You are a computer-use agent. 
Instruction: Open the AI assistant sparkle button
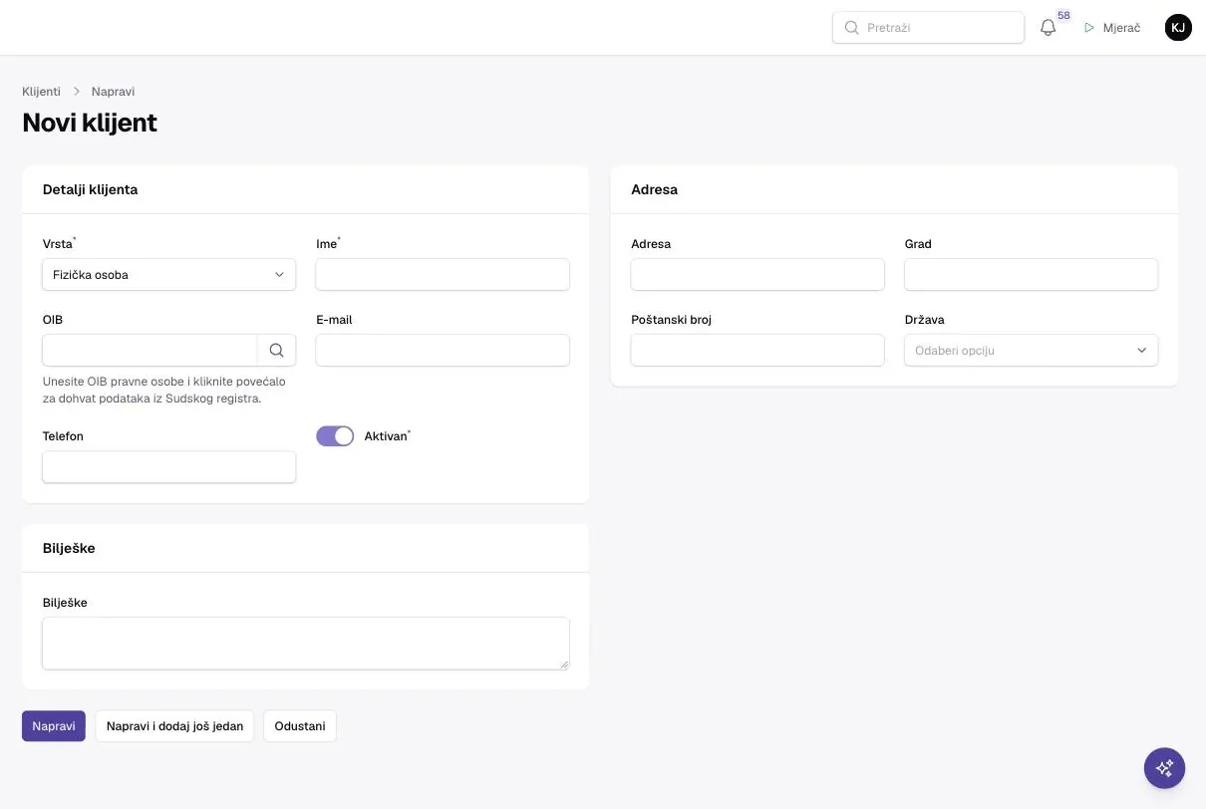click(1164, 768)
